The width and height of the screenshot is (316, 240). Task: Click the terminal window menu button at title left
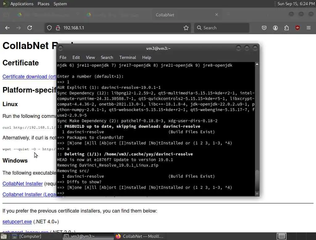click(60, 48)
